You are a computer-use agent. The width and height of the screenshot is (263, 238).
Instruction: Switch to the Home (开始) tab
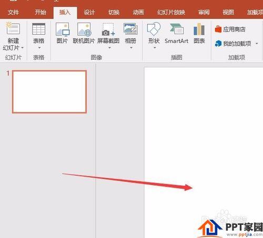[41, 12]
